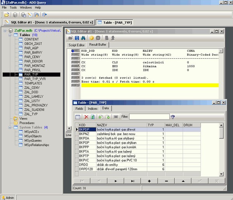Collapse the ZalPar.mdb database node
This screenshot has height=200, width=233.
pyautogui.click(x=5, y=30)
